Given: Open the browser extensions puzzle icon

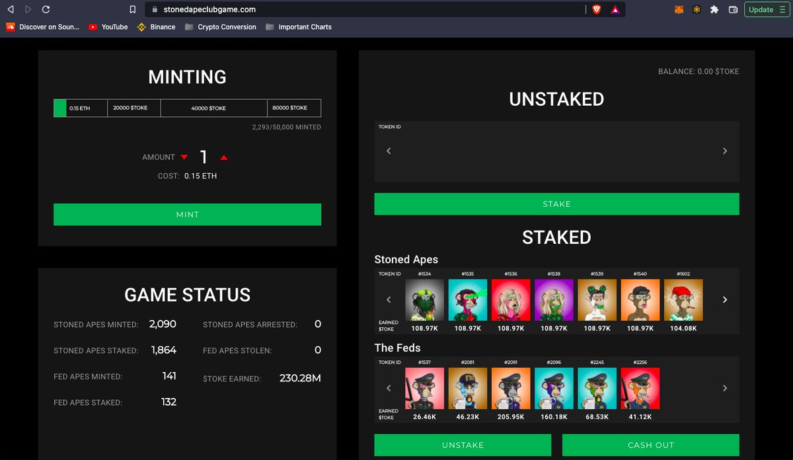Looking at the screenshot, I should [x=714, y=10].
